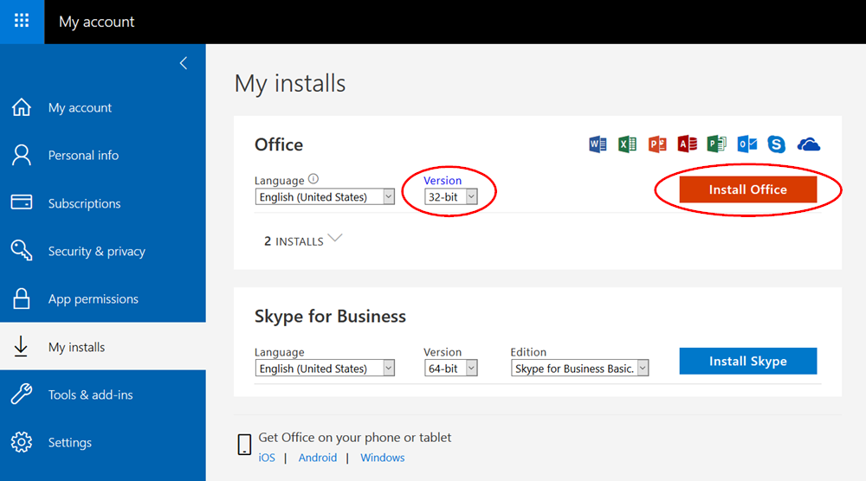
Task: Click the OneDrive cloud icon
Action: pos(809,144)
